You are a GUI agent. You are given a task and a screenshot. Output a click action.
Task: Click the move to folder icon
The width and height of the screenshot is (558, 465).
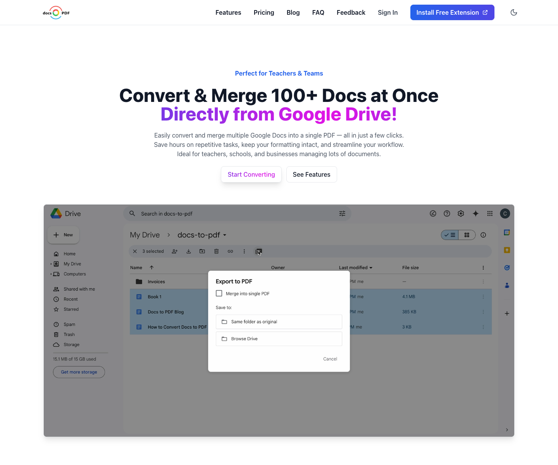tap(202, 251)
